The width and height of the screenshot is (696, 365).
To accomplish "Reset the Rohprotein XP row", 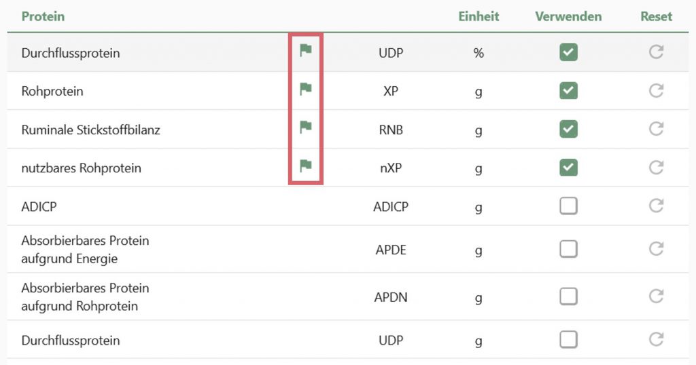I will click(656, 90).
